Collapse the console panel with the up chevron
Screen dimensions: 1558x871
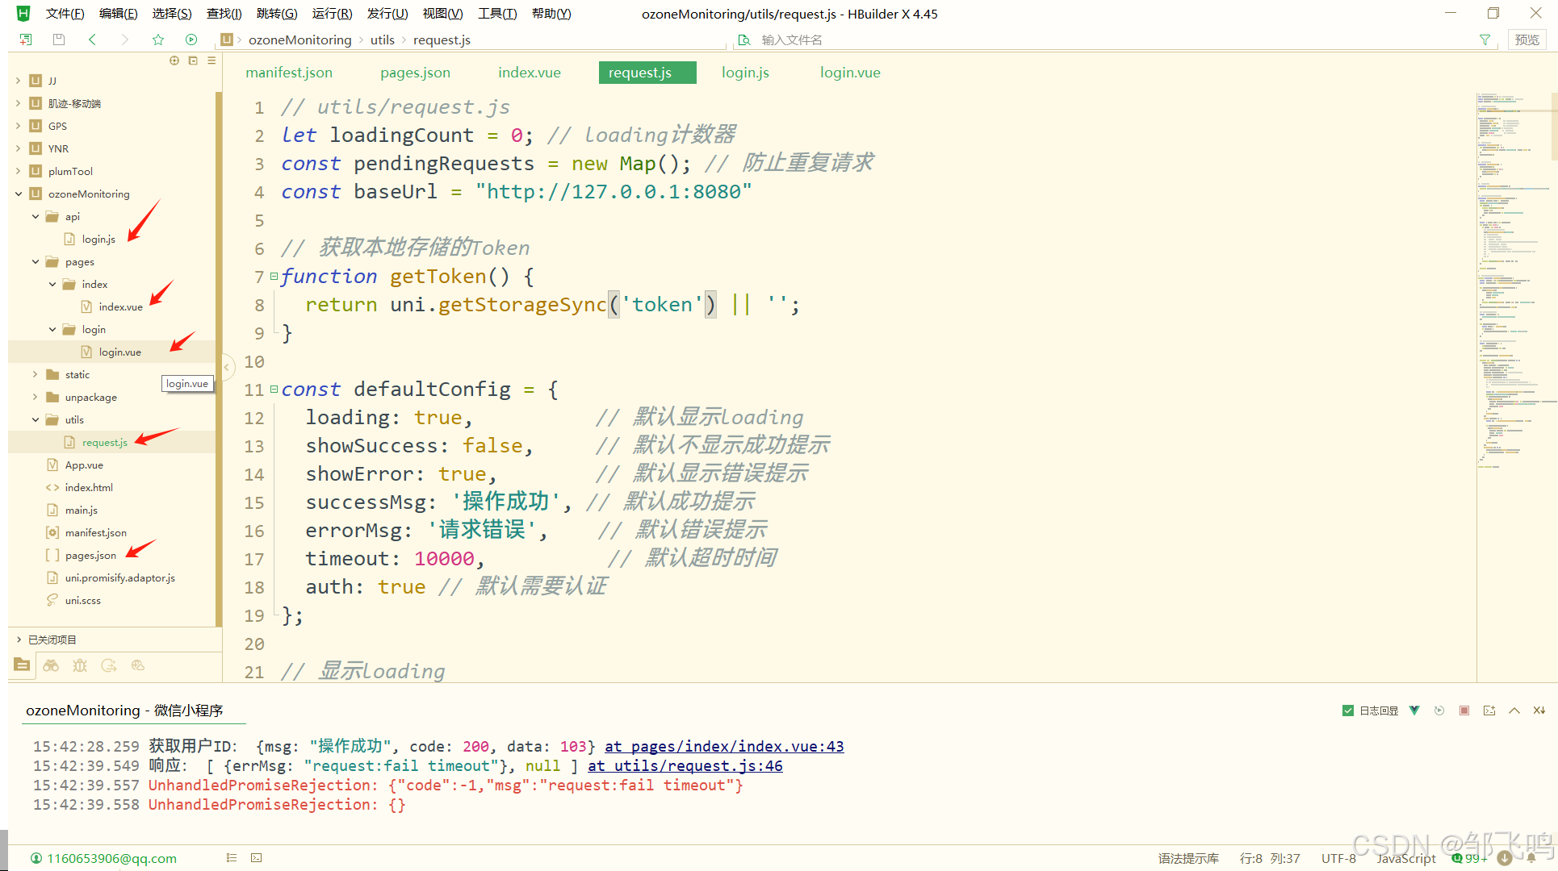tap(1514, 711)
